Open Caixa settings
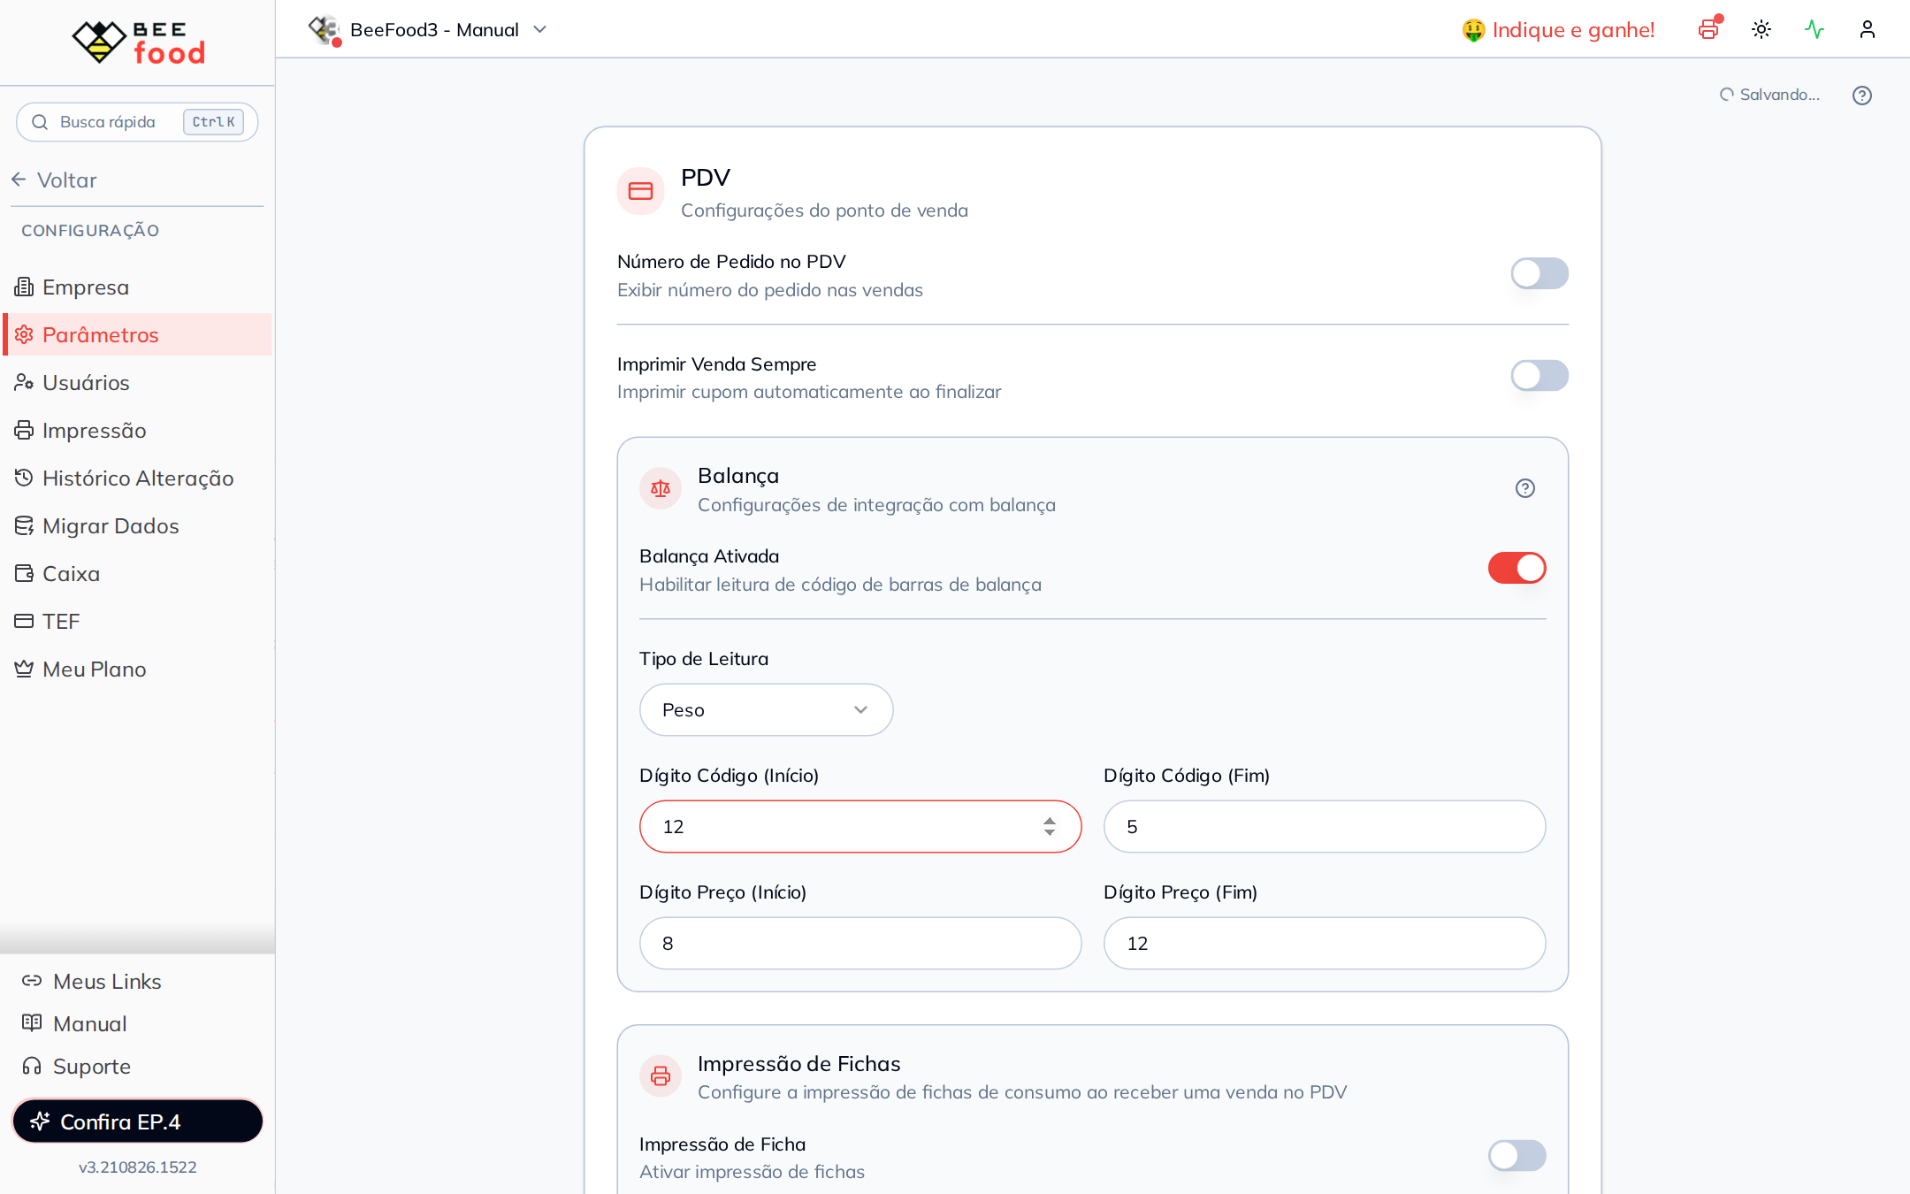 (138, 573)
